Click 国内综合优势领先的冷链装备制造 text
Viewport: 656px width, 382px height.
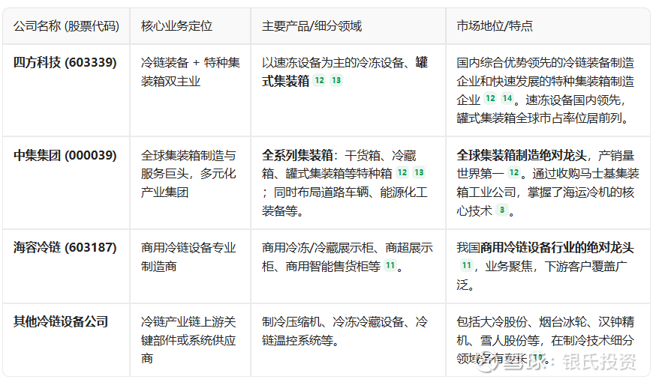(x=545, y=63)
